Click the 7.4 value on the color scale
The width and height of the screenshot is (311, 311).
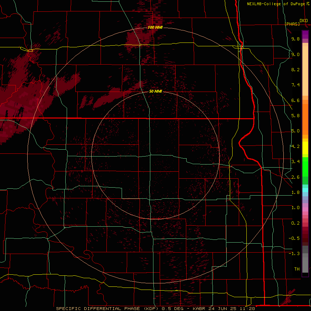point(295,85)
